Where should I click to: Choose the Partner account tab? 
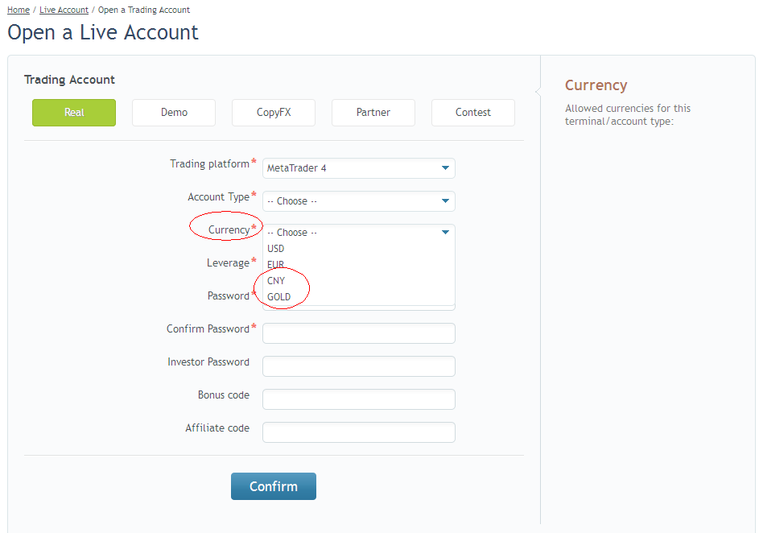pyautogui.click(x=373, y=113)
